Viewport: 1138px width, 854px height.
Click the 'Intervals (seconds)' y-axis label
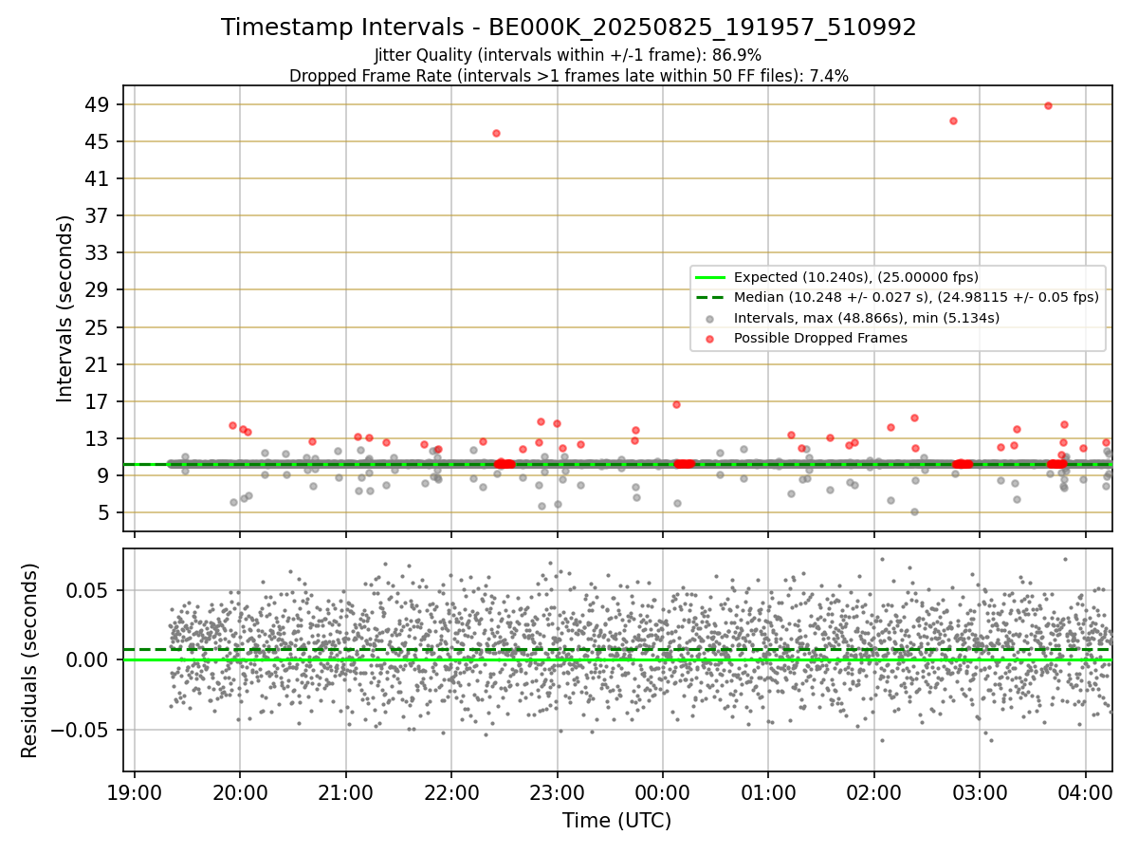[x=64, y=308]
